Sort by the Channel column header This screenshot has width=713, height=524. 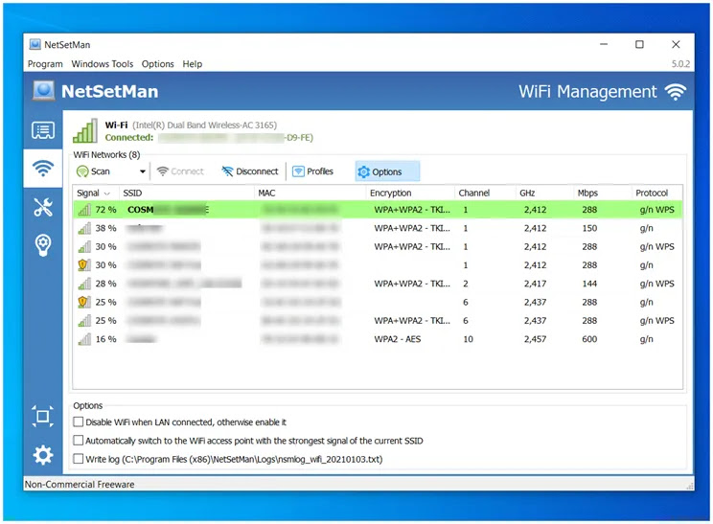point(485,193)
